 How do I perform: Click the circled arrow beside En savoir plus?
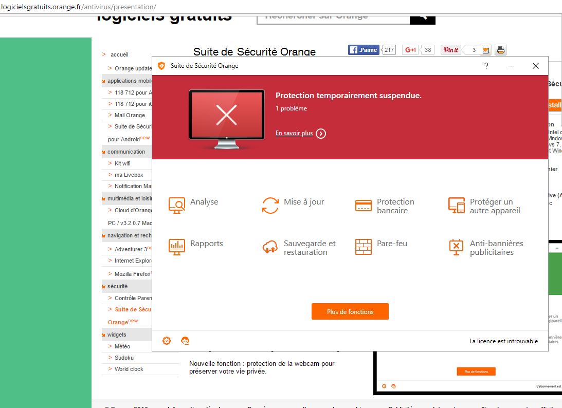tap(321, 134)
